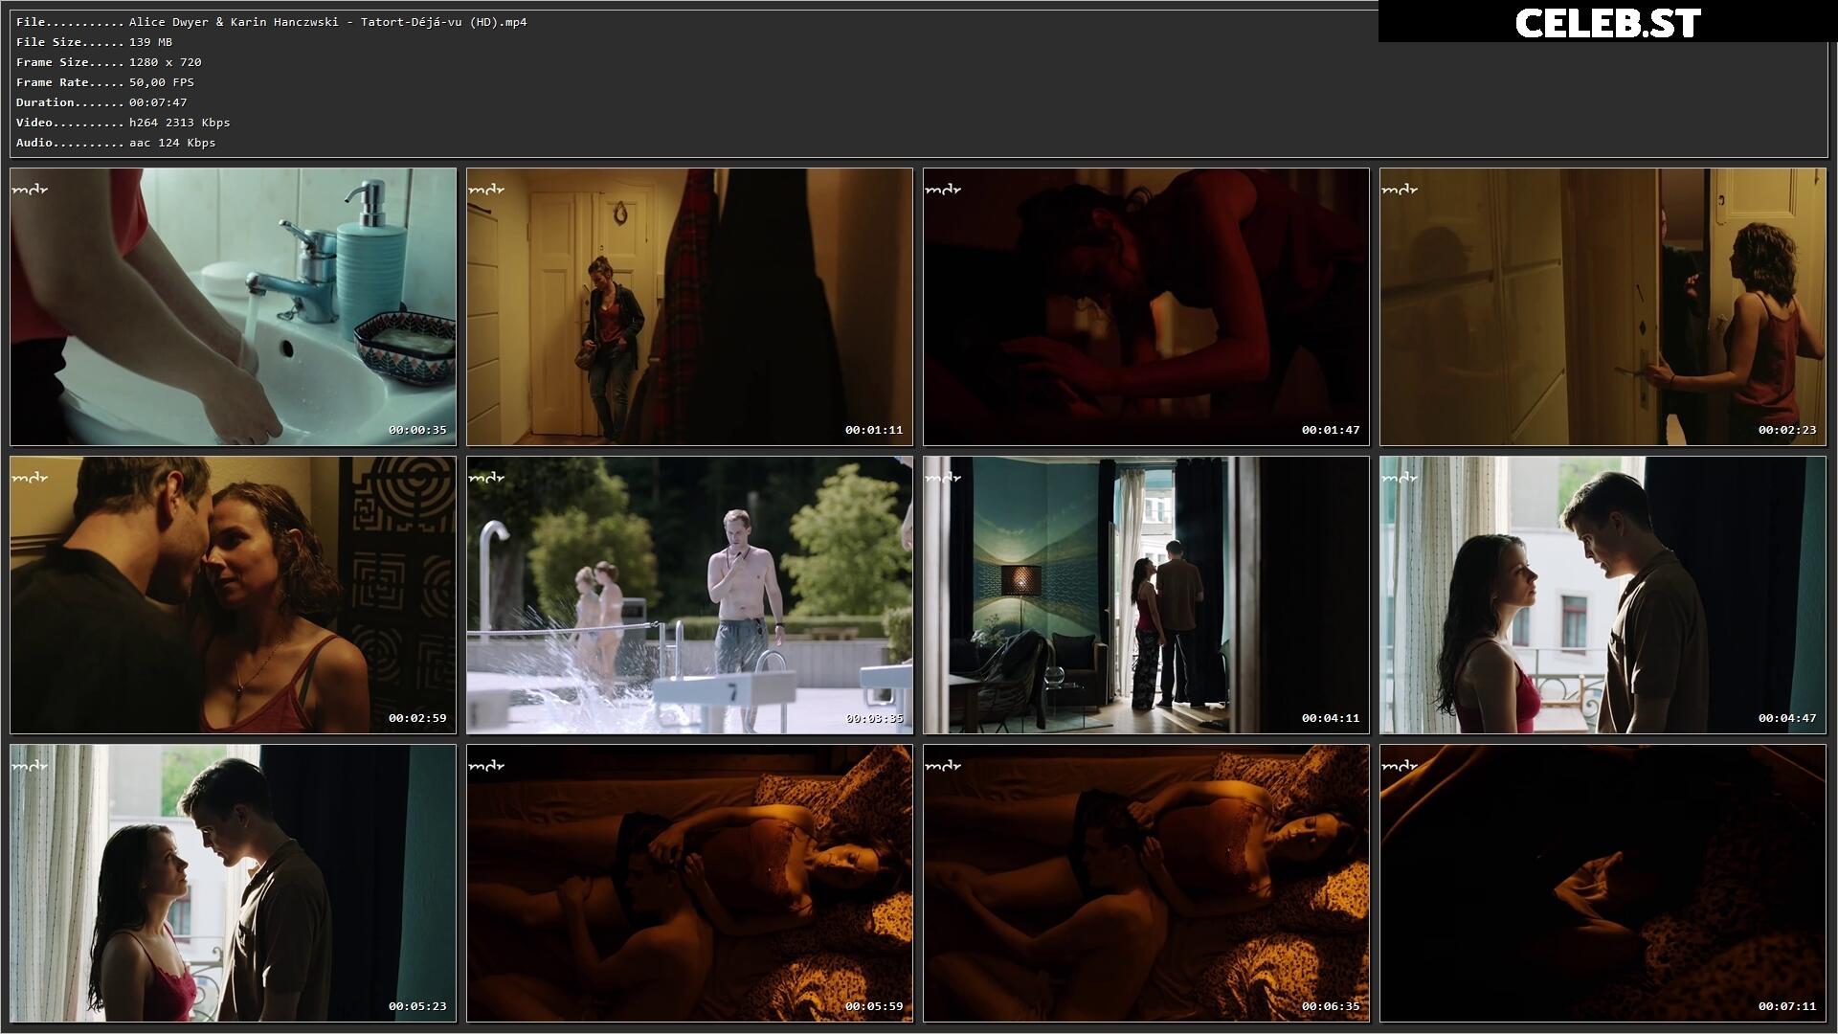Open the last thumbnail at 00:07:11
The width and height of the screenshot is (1838, 1034).
pos(1603,883)
